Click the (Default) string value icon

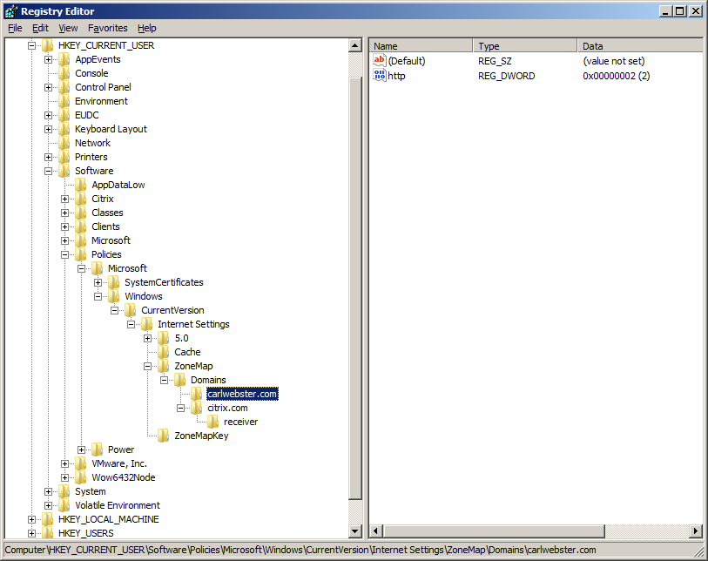point(380,61)
